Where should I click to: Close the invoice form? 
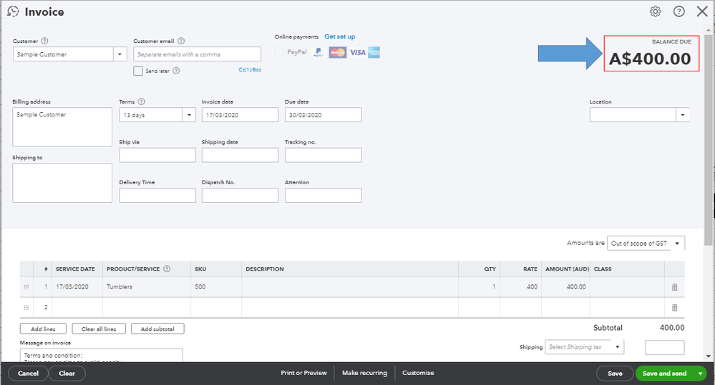point(702,11)
